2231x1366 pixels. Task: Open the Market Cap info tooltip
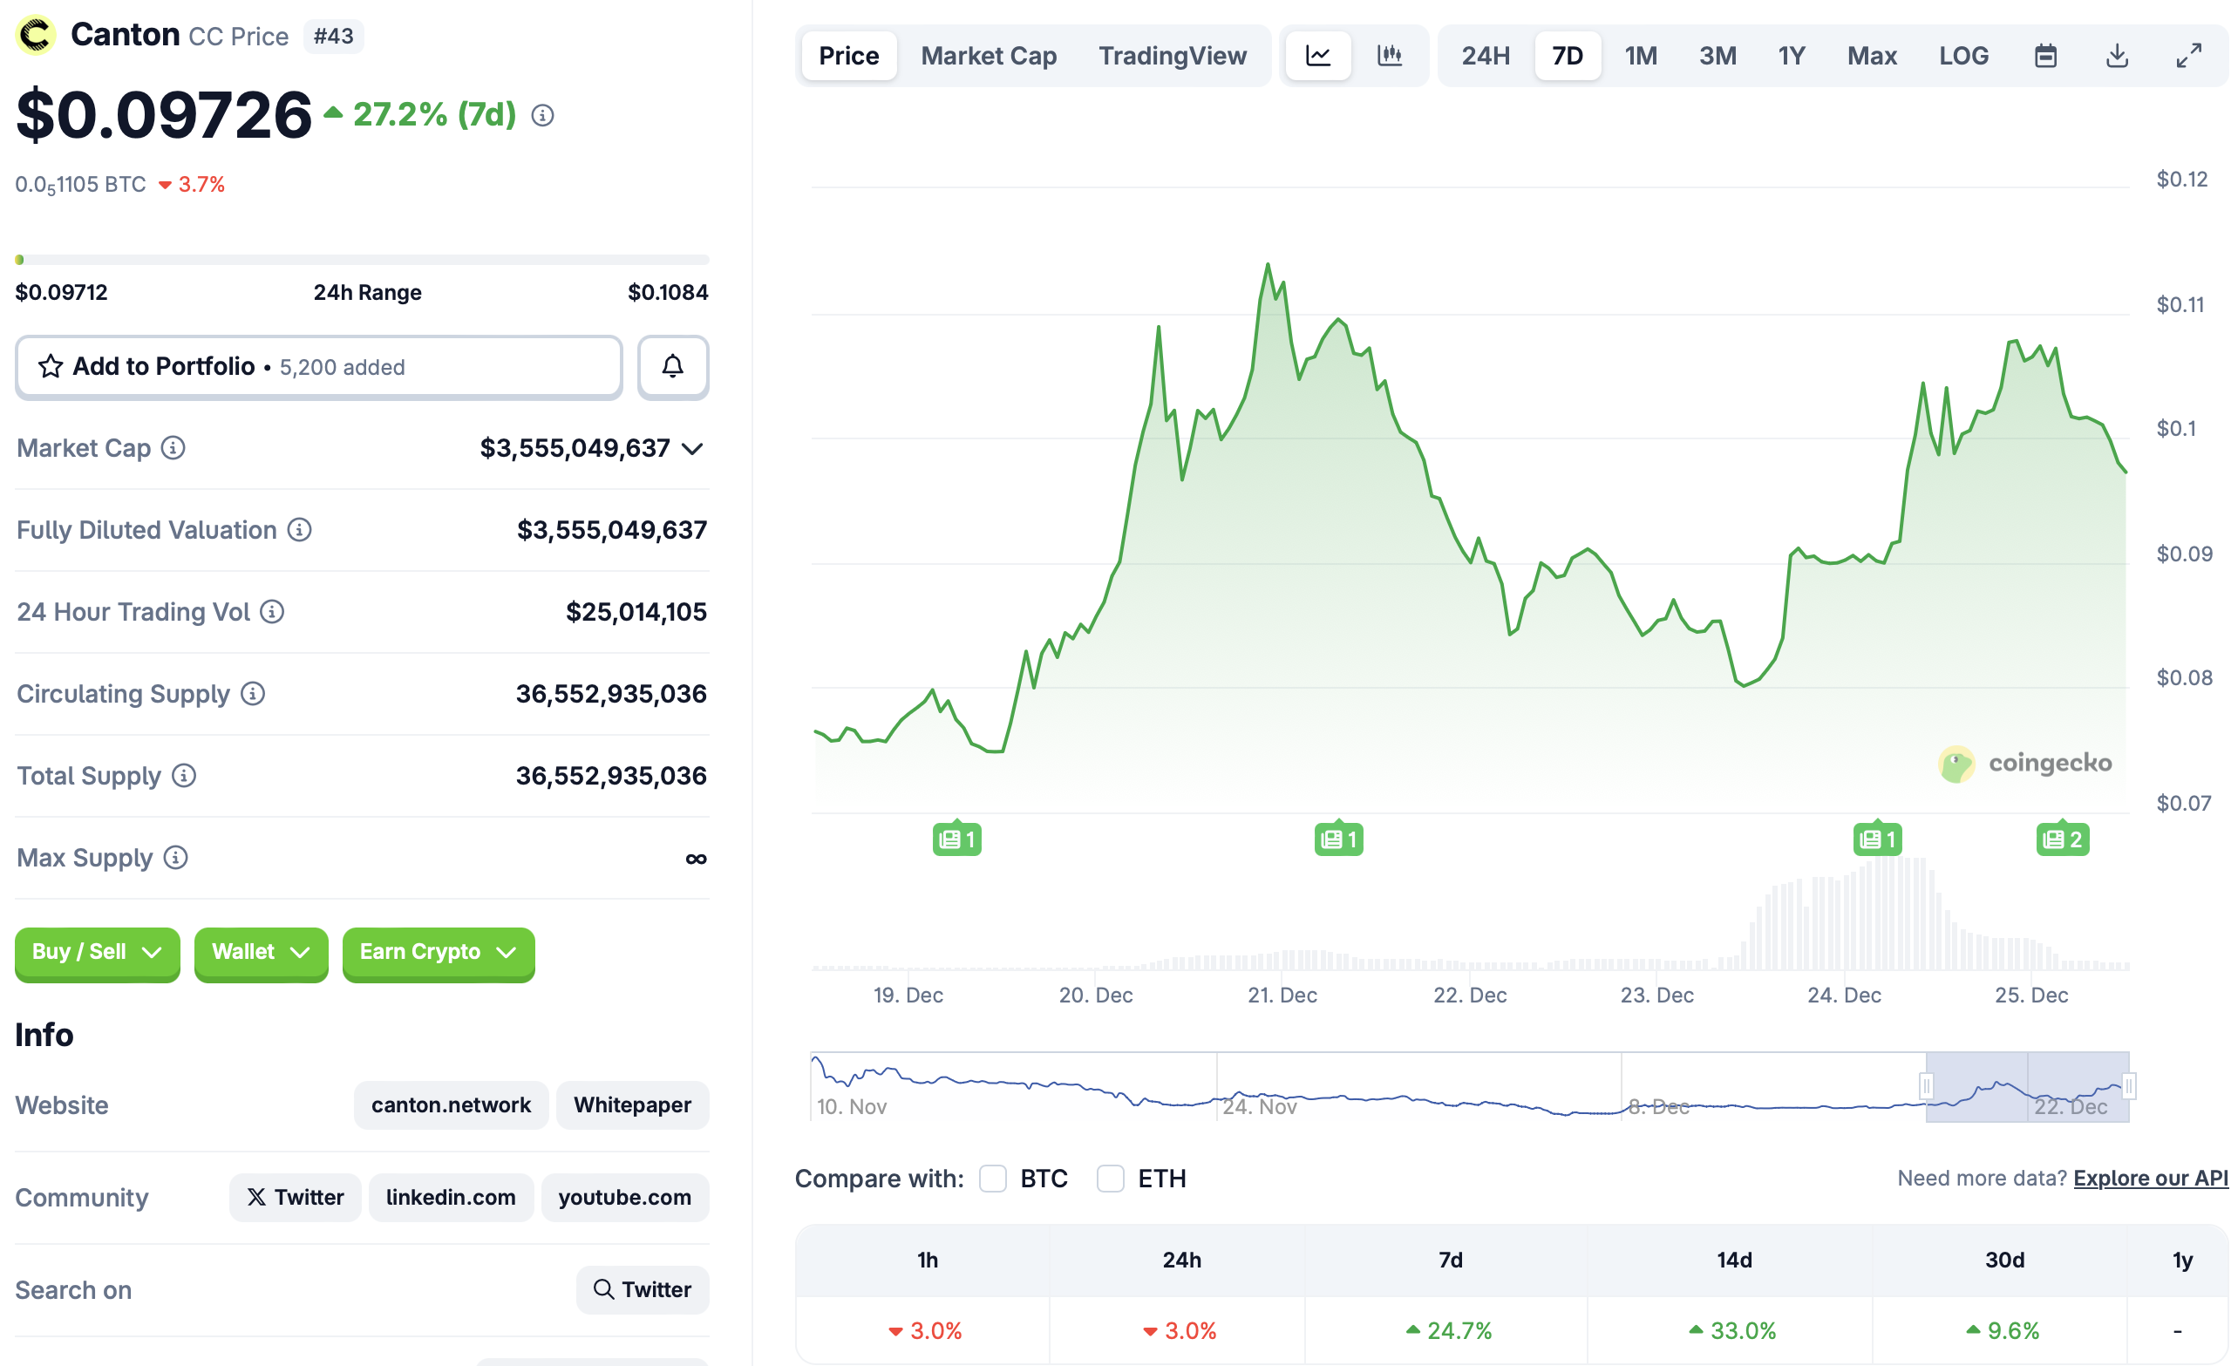click(173, 448)
